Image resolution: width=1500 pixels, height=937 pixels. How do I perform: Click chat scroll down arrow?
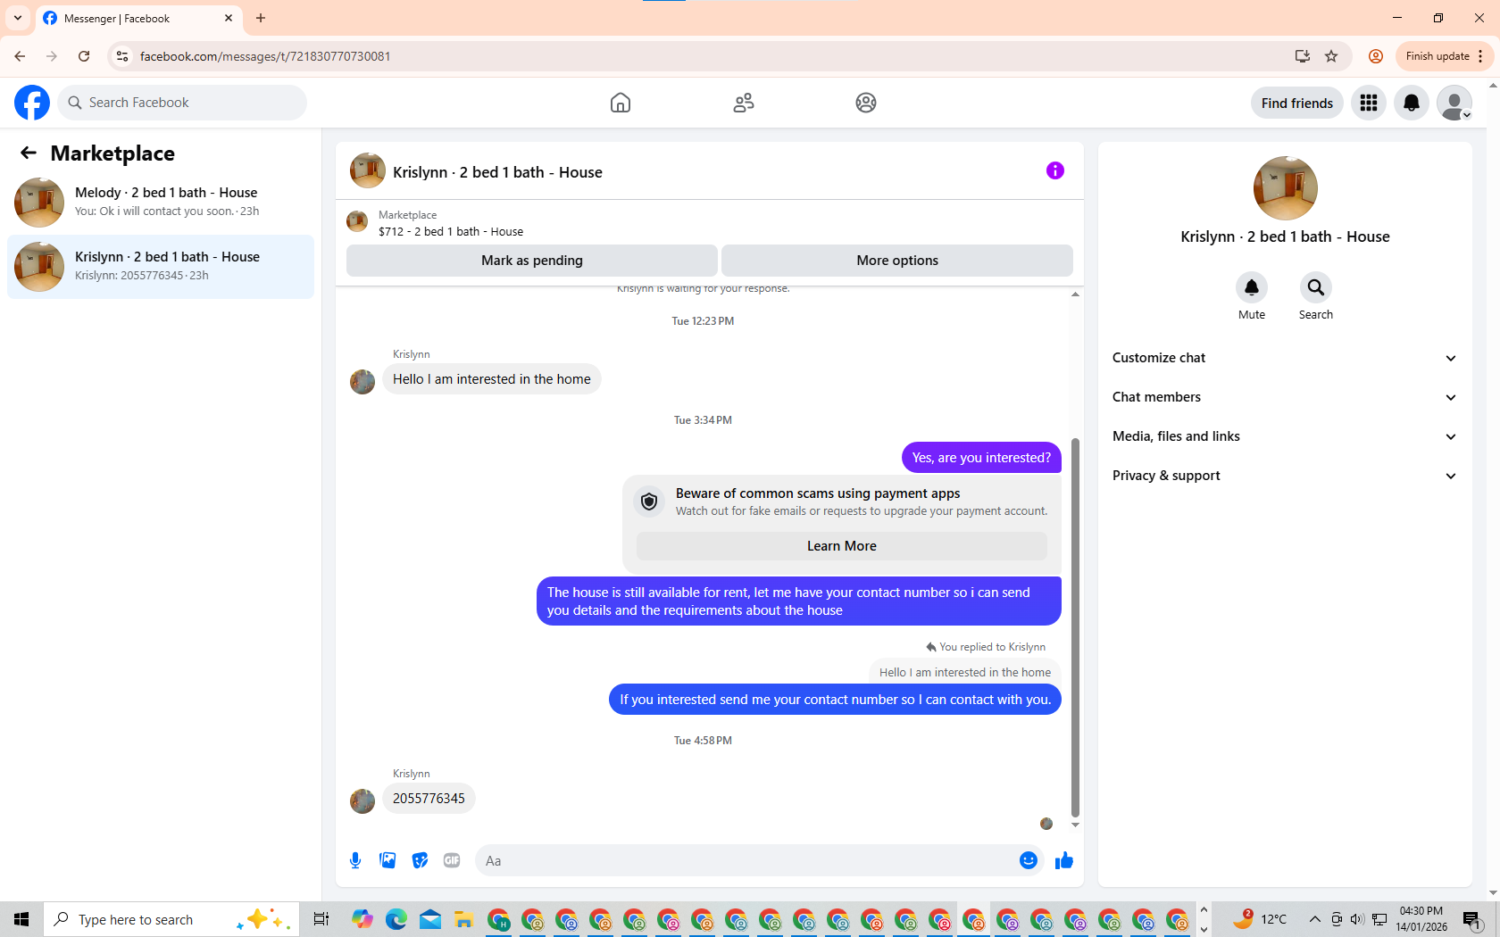point(1075,825)
